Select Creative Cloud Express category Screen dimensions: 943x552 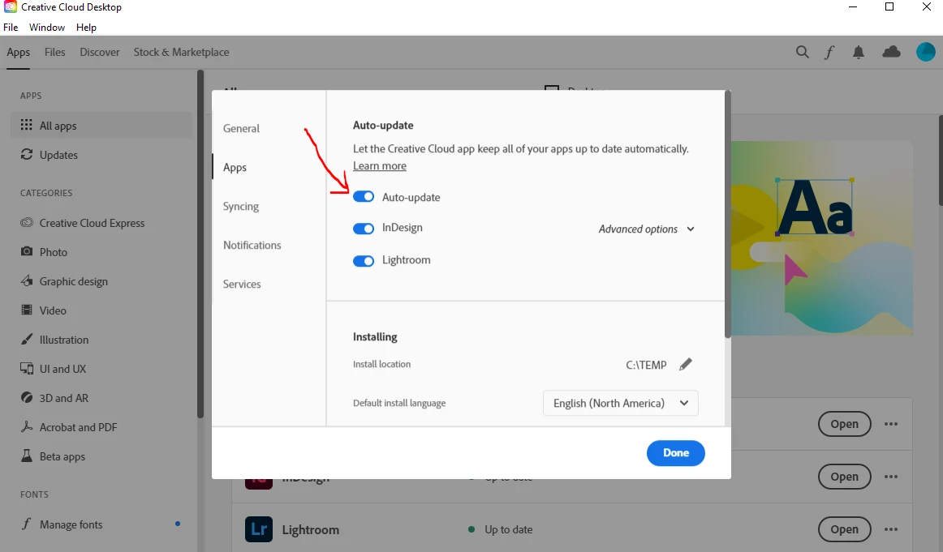[x=92, y=223]
